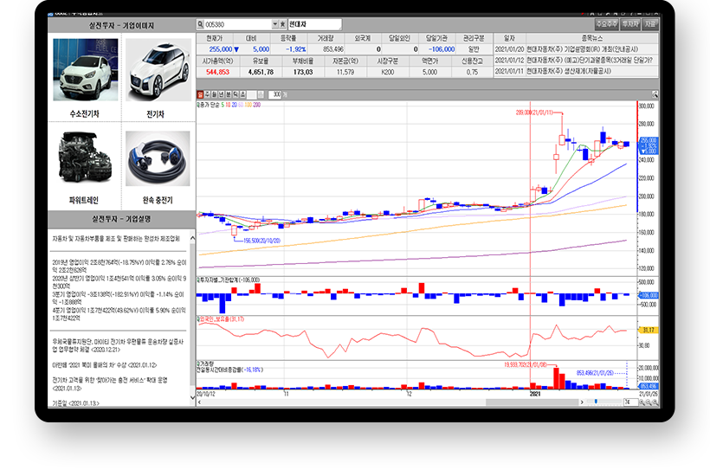Click the 일자 column header
Image resolution: width=710 pixels, height=476 pixels.
pos(509,38)
